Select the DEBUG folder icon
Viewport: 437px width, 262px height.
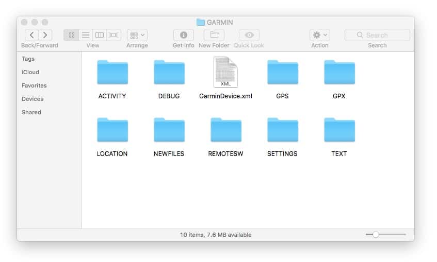point(169,72)
